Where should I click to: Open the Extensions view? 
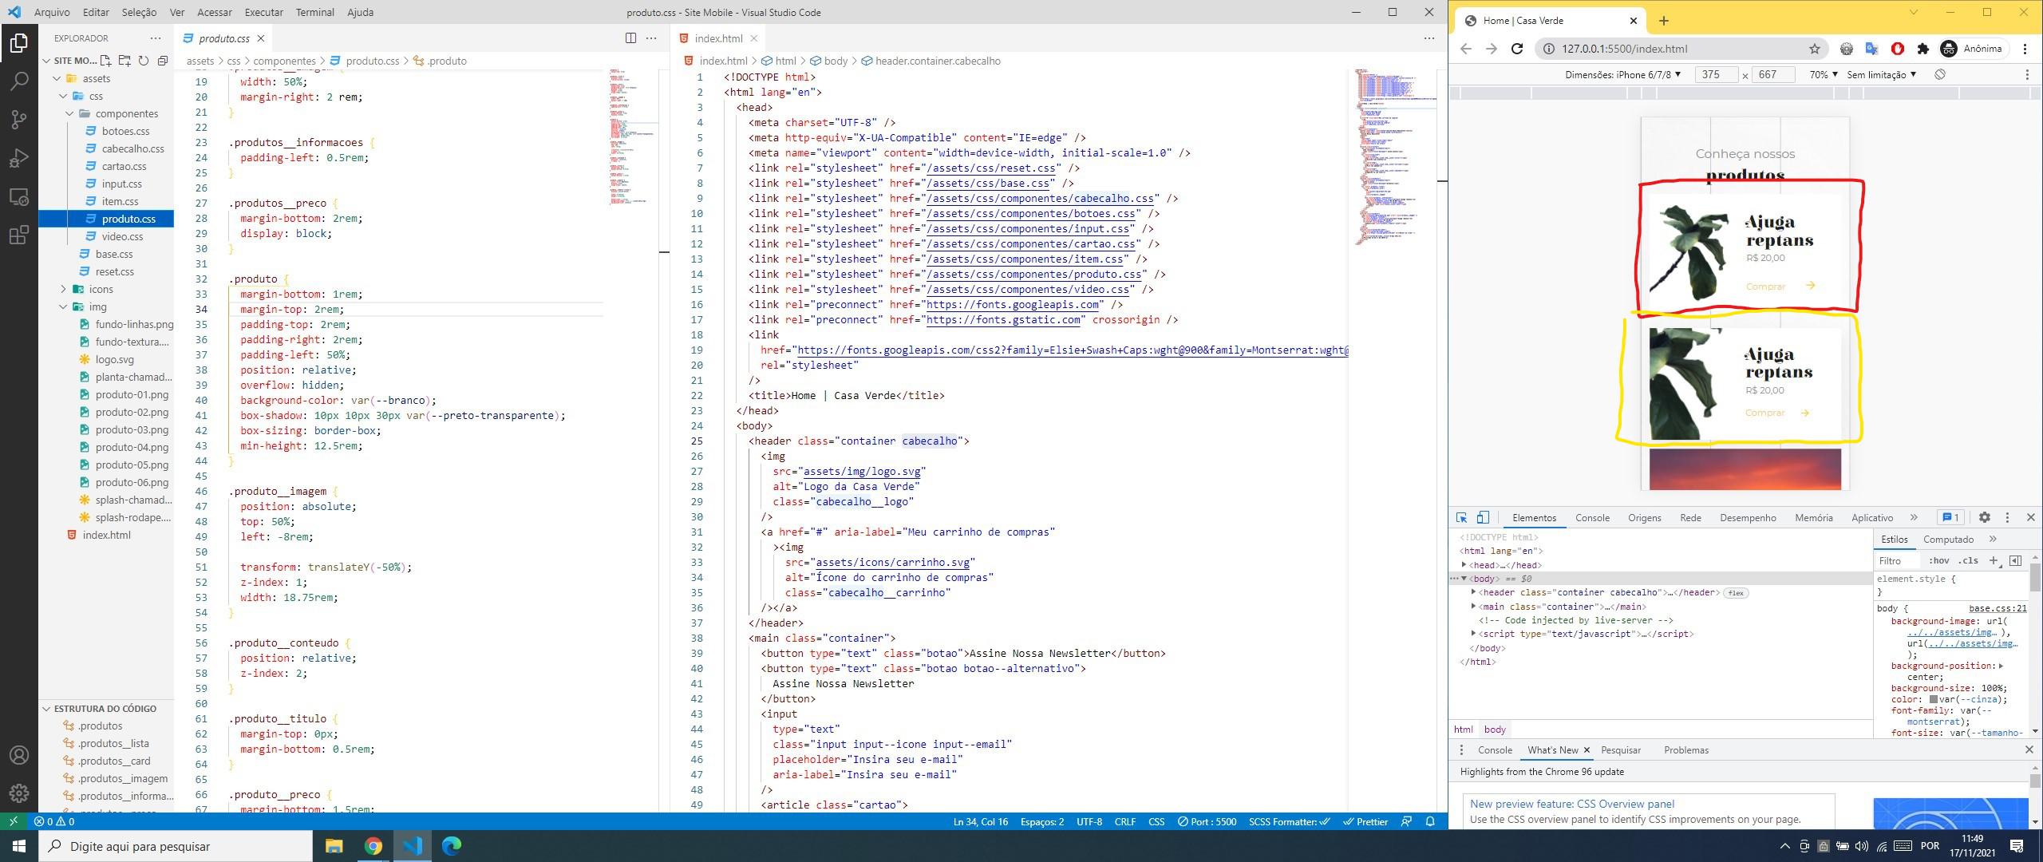pyautogui.click(x=19, y=235)
